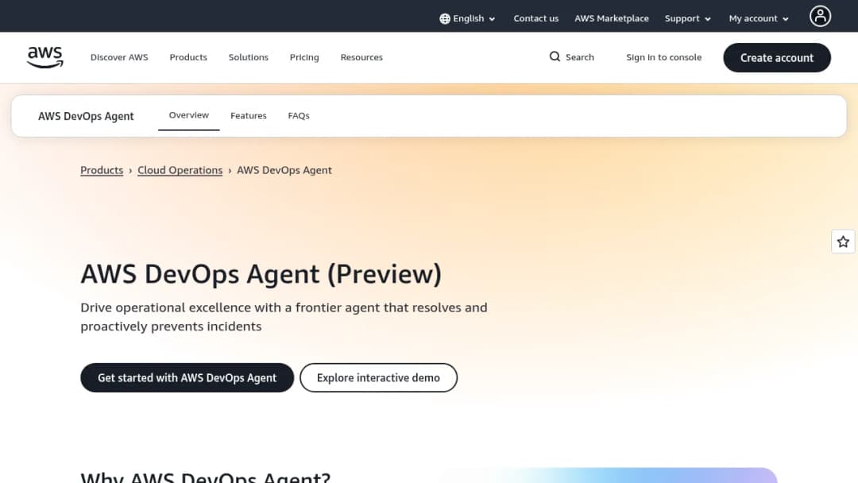Open the Discover AWS menu
This screenshot has height=483, width=858.
pyautogui.click(x=119, y=57)
